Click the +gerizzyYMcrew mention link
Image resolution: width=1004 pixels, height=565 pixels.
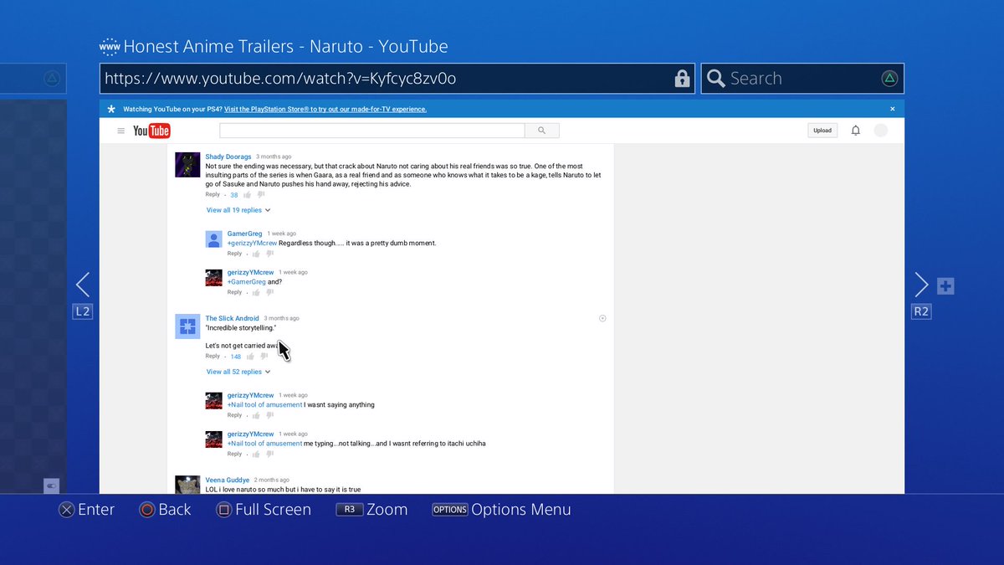click(x=252, y=244)
